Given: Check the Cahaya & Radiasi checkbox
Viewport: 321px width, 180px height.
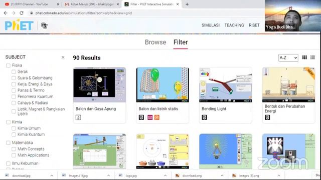Looking at the screenshot, I should 14,103.
